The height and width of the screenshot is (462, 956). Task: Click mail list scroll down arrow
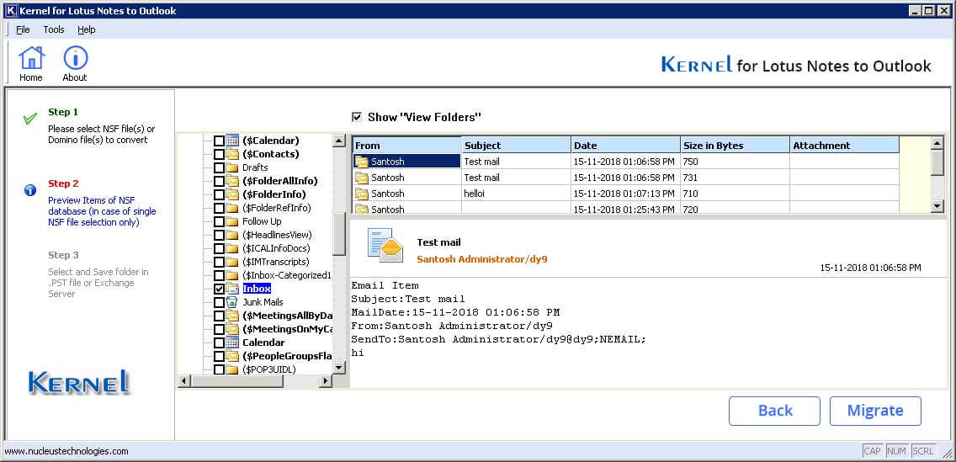(x=937, y=207)
